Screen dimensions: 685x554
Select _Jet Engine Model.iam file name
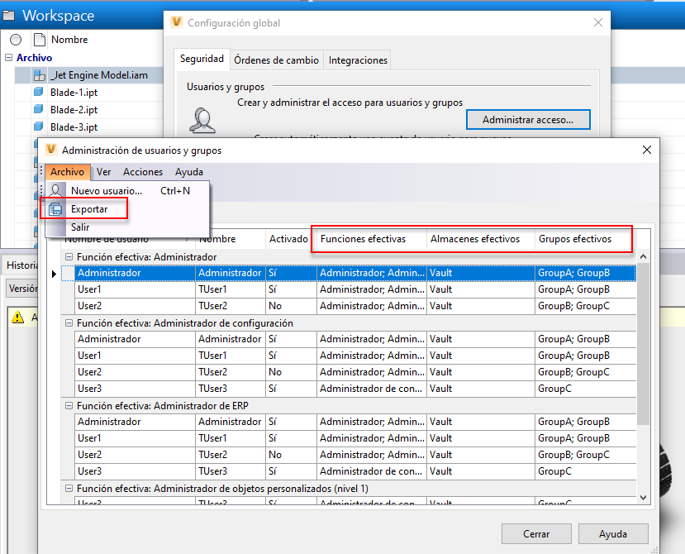99,75
